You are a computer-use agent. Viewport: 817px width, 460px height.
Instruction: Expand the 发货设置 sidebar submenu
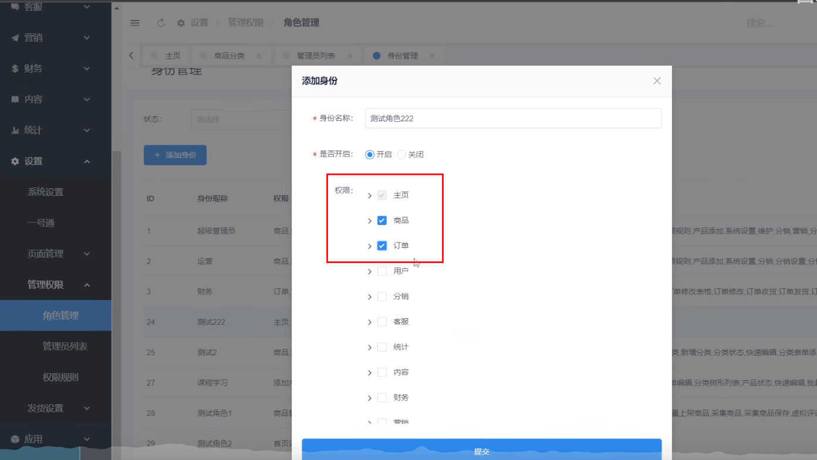click(x=56, y=408)
